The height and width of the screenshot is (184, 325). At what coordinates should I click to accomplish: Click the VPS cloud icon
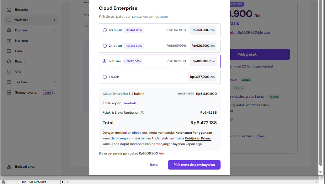[9, 72]
